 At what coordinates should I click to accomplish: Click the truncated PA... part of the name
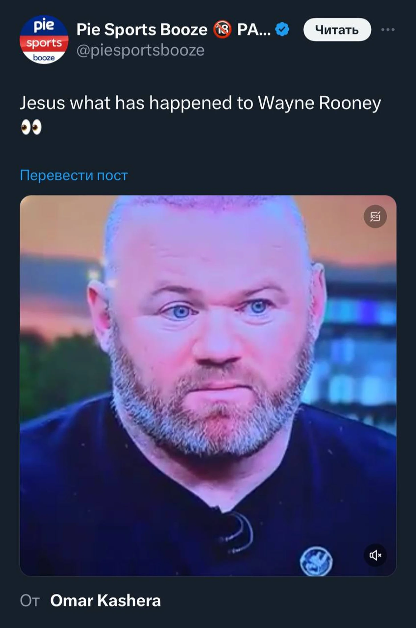tap(254, 30)
